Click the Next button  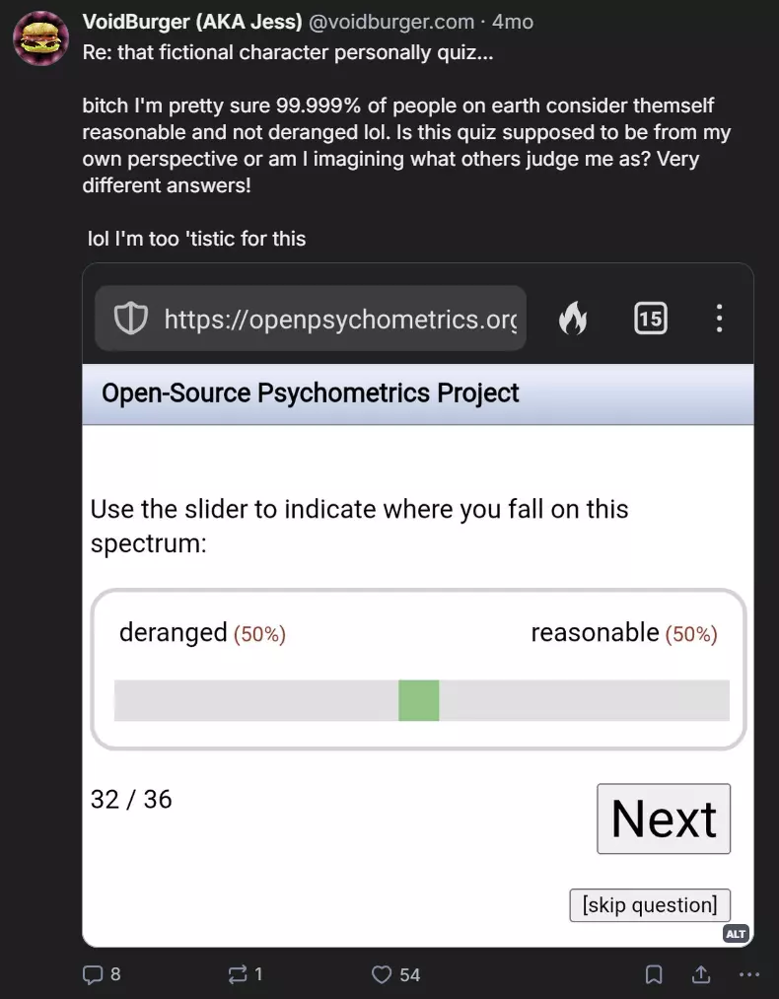664,819
